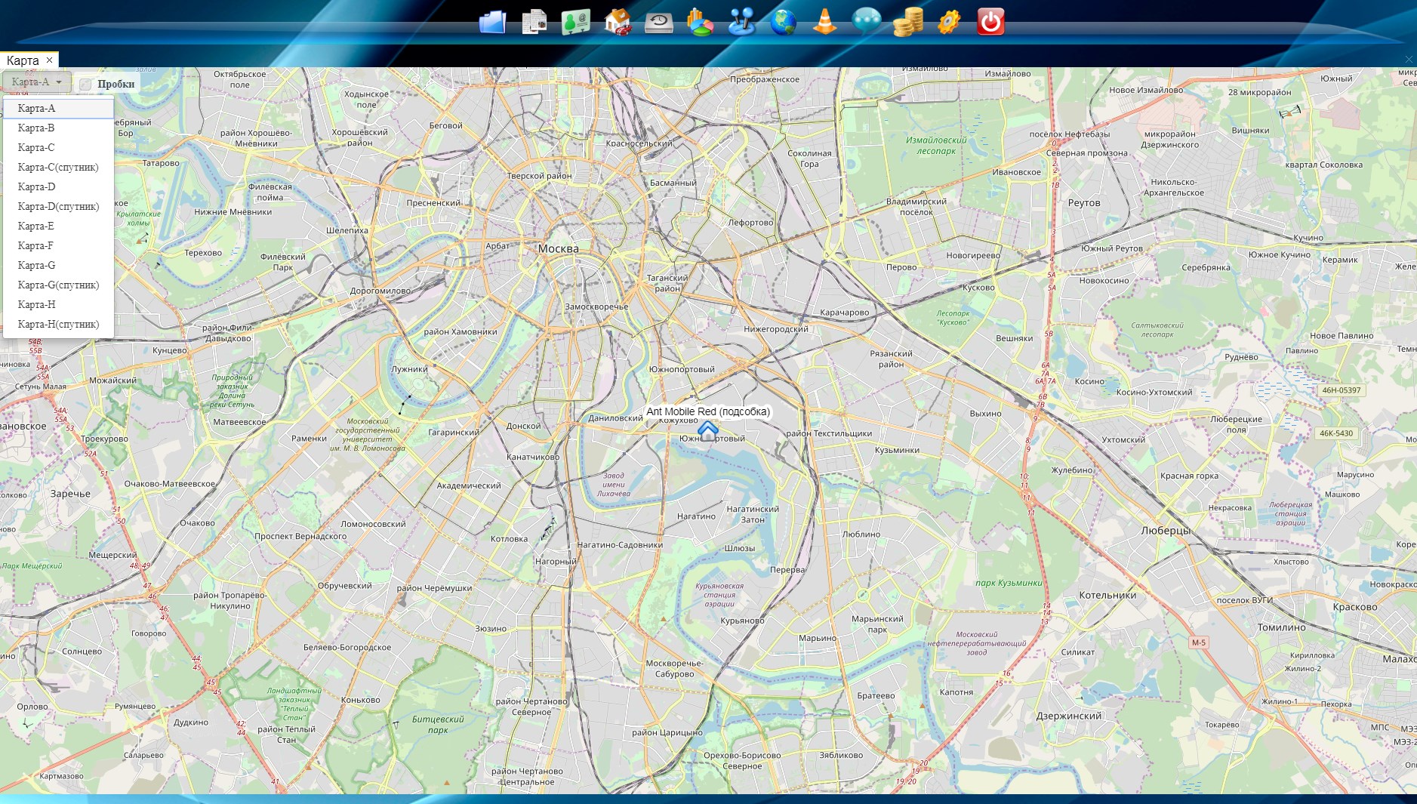Open the orange gear settings icon
Screen dimensions: 1417x804
[x=949, y=22]
